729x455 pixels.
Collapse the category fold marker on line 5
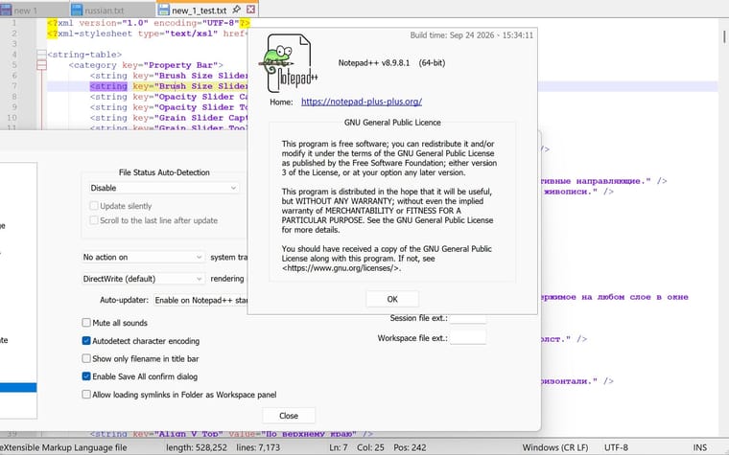41,65
